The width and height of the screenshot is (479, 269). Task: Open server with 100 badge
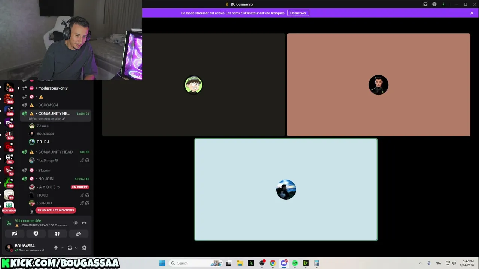coord(9,99)
